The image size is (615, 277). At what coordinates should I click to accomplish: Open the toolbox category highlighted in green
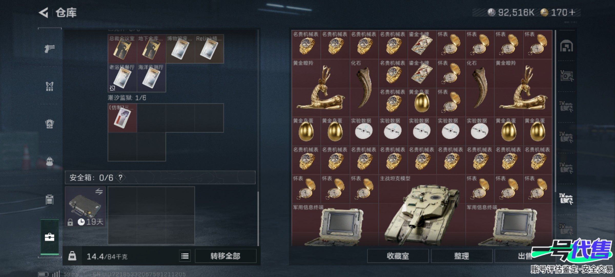pos(49,237)
